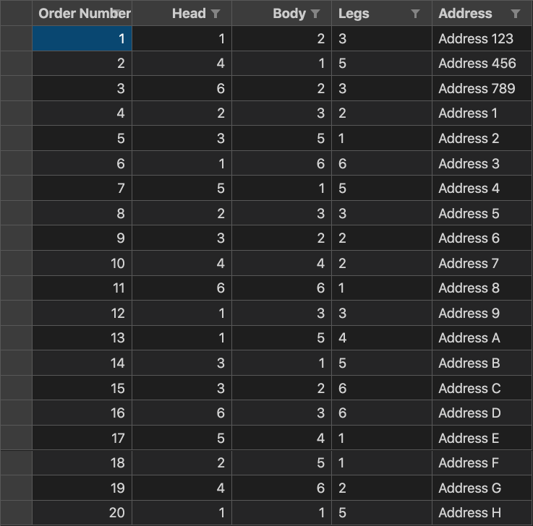Image resolution: width=533 pixels, height=526 pixels.
Task: Select the cell 'Address 9'
Action: point(482,313)
